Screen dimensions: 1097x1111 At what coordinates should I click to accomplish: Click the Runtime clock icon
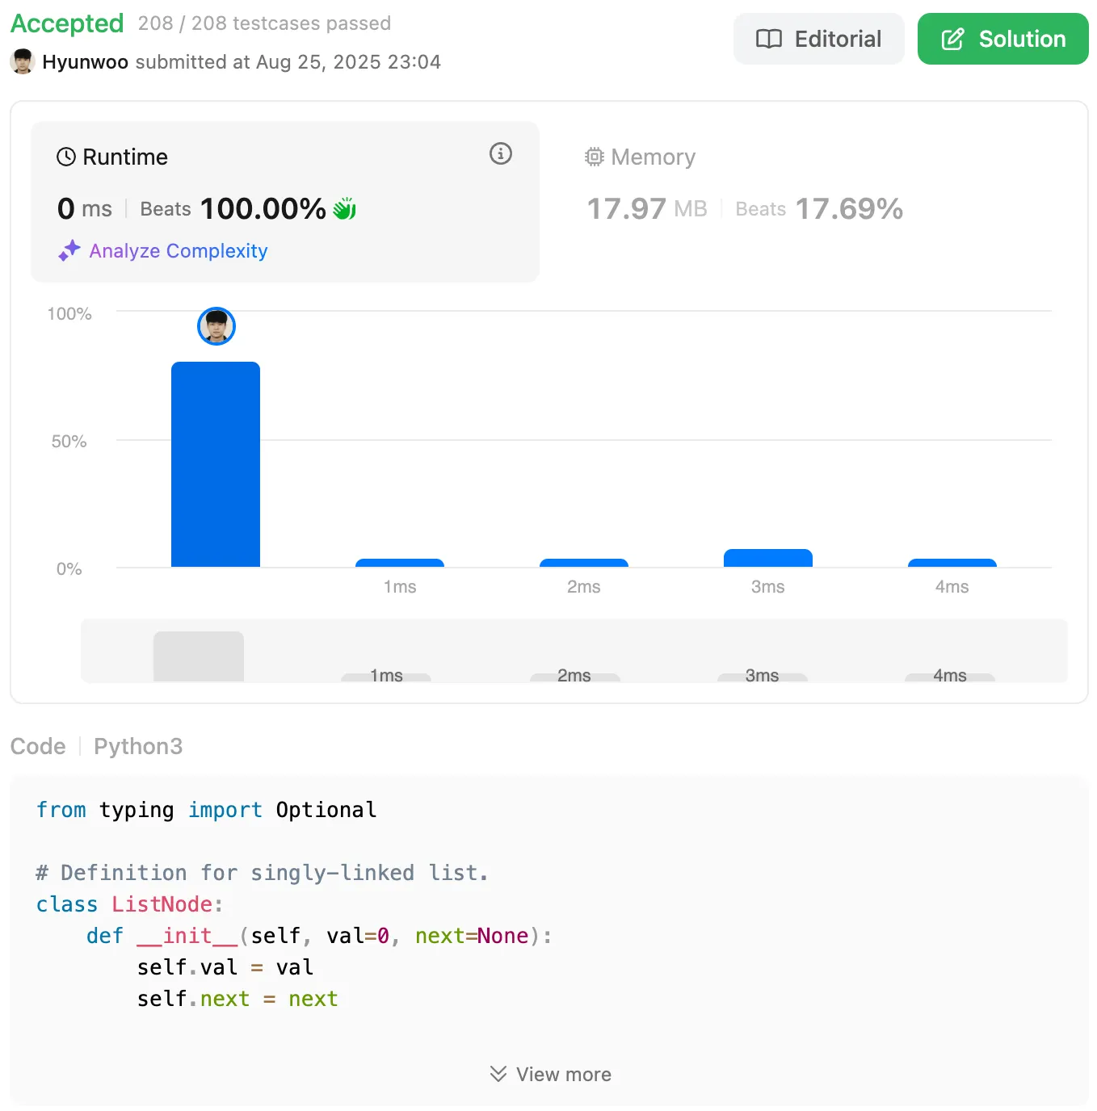click(x=66, y=157)
